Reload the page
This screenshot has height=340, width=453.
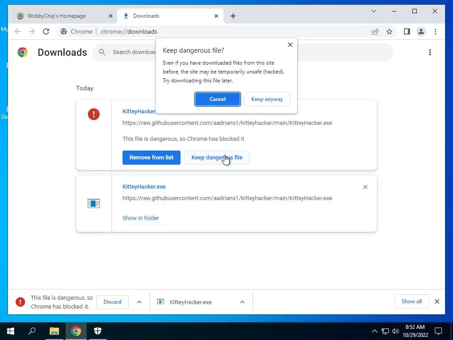click(x=46, y=31)
